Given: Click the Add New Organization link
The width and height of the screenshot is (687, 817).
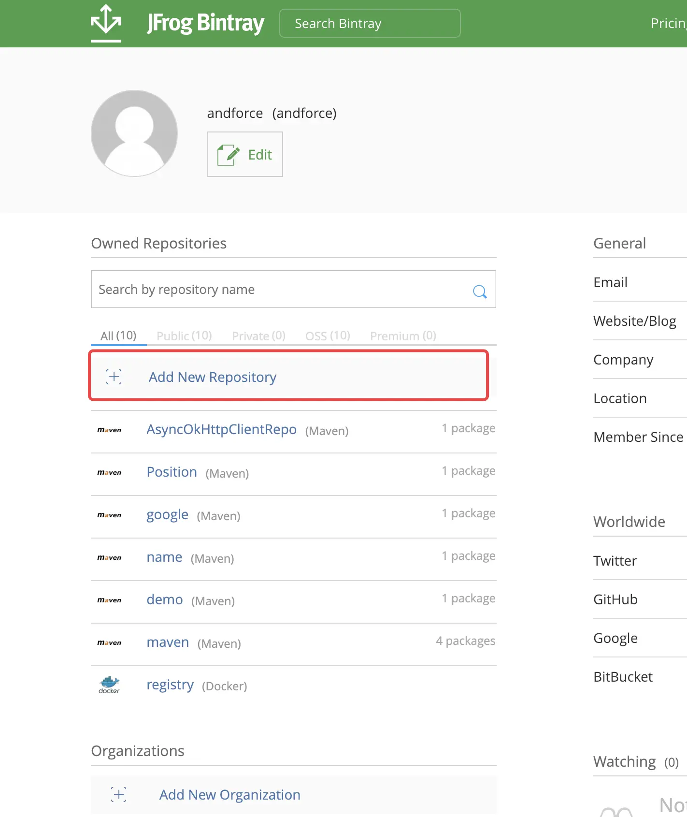Looking at the screenshot, I should pyautogui.click(x=230, y=795).
